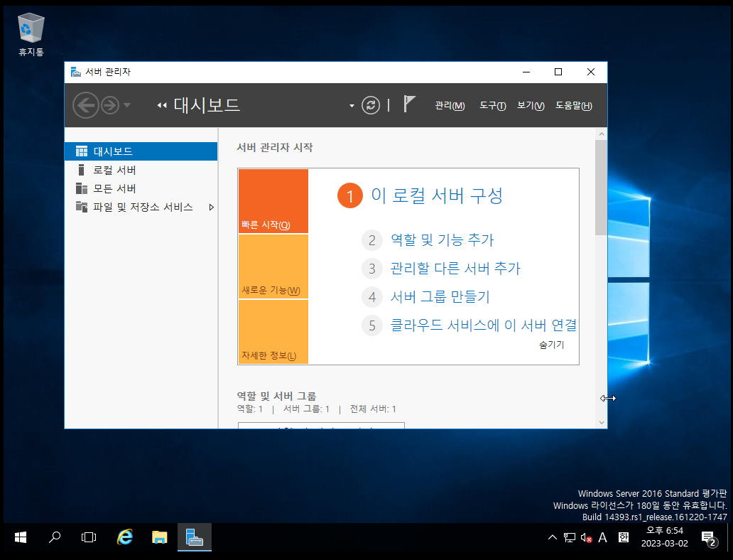
Task: Click the orange step 1 circle
Action: 349,195
